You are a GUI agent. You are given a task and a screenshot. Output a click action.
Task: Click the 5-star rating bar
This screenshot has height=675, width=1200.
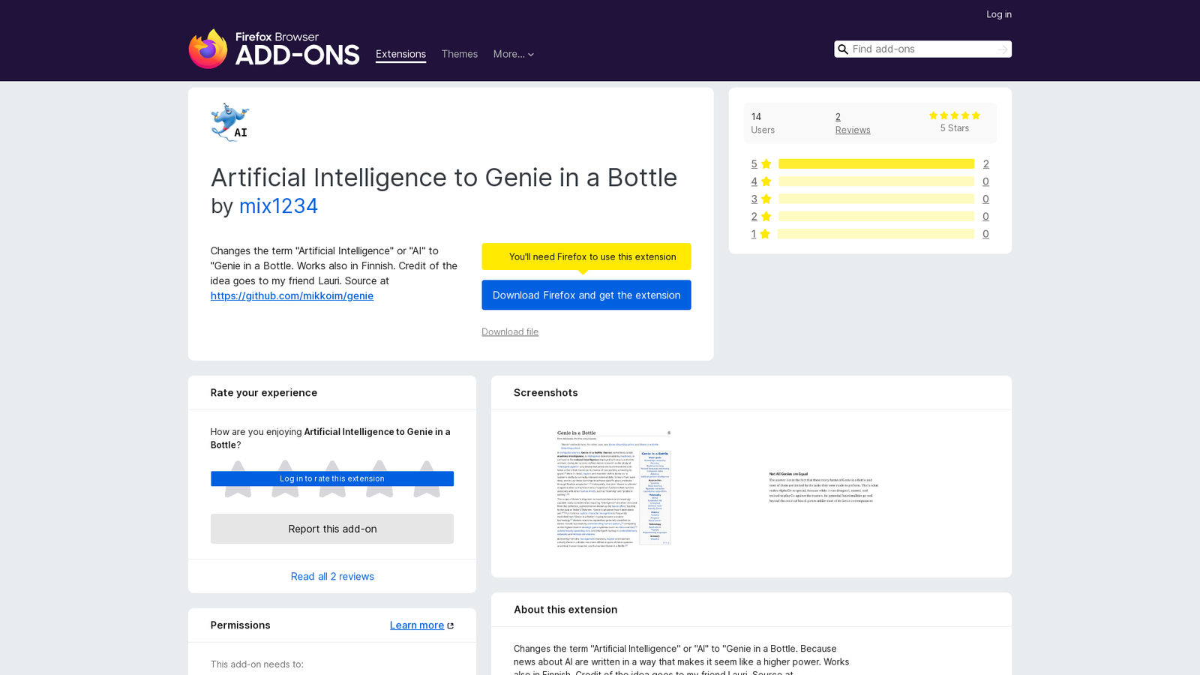pos(876,164)
